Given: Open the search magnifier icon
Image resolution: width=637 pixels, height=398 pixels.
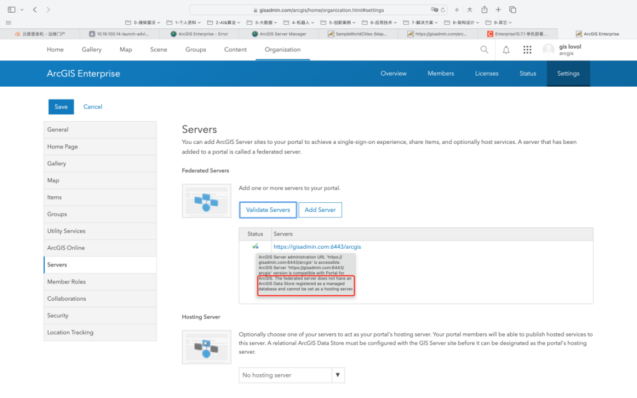Looking at the screenshot, I should coord(484,50).
